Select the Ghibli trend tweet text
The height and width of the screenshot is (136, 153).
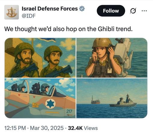69,29
